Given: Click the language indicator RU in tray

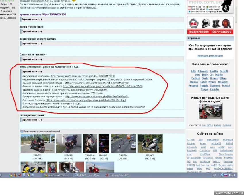Looking at the screenshot, I should (x=214, y=175).
